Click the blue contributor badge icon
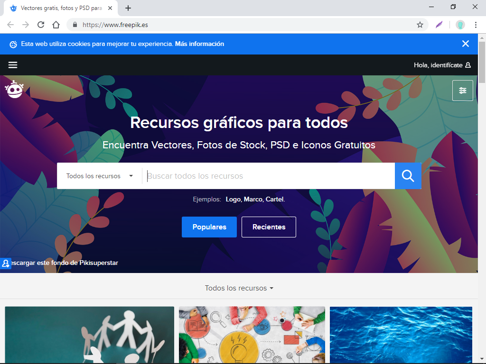Viewport: 486px width, 364px height. [x=6, y=264]
